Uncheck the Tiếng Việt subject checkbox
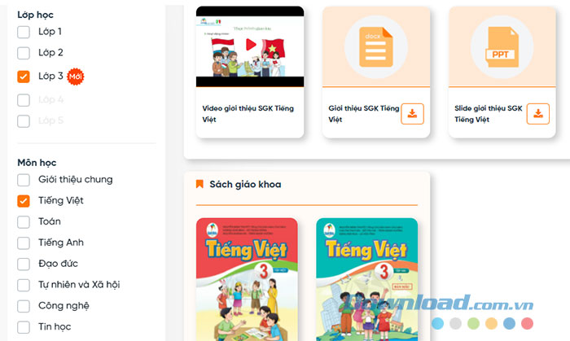 pos(24,201)
